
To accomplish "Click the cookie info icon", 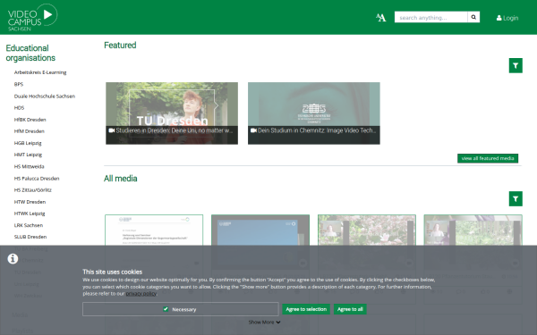I will [x=13, y=259].
